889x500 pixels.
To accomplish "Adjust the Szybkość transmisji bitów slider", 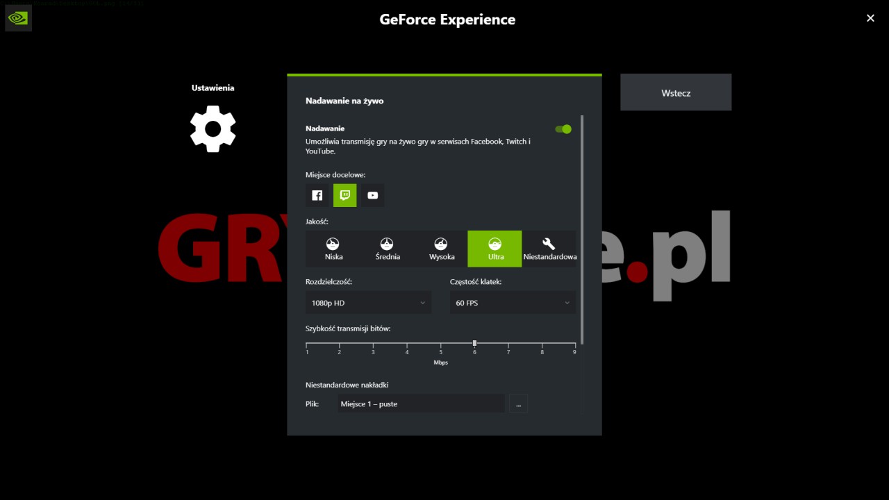I will coord(474,343).
